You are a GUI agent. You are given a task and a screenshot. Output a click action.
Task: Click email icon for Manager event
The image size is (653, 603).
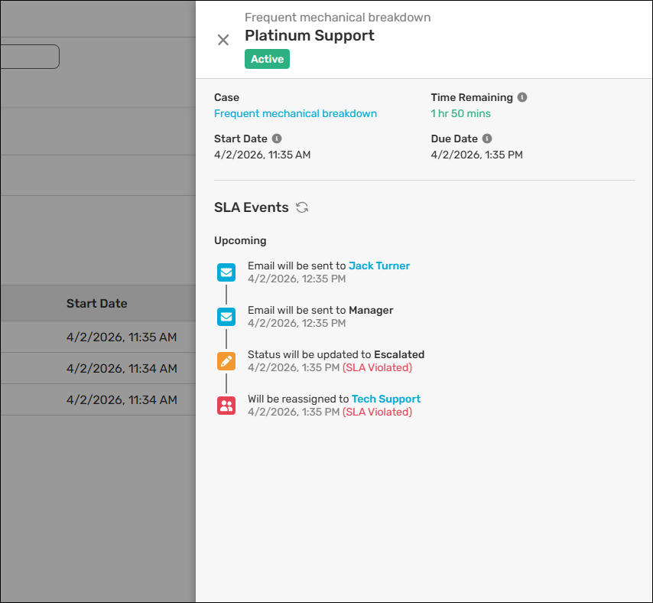(226, 317)
